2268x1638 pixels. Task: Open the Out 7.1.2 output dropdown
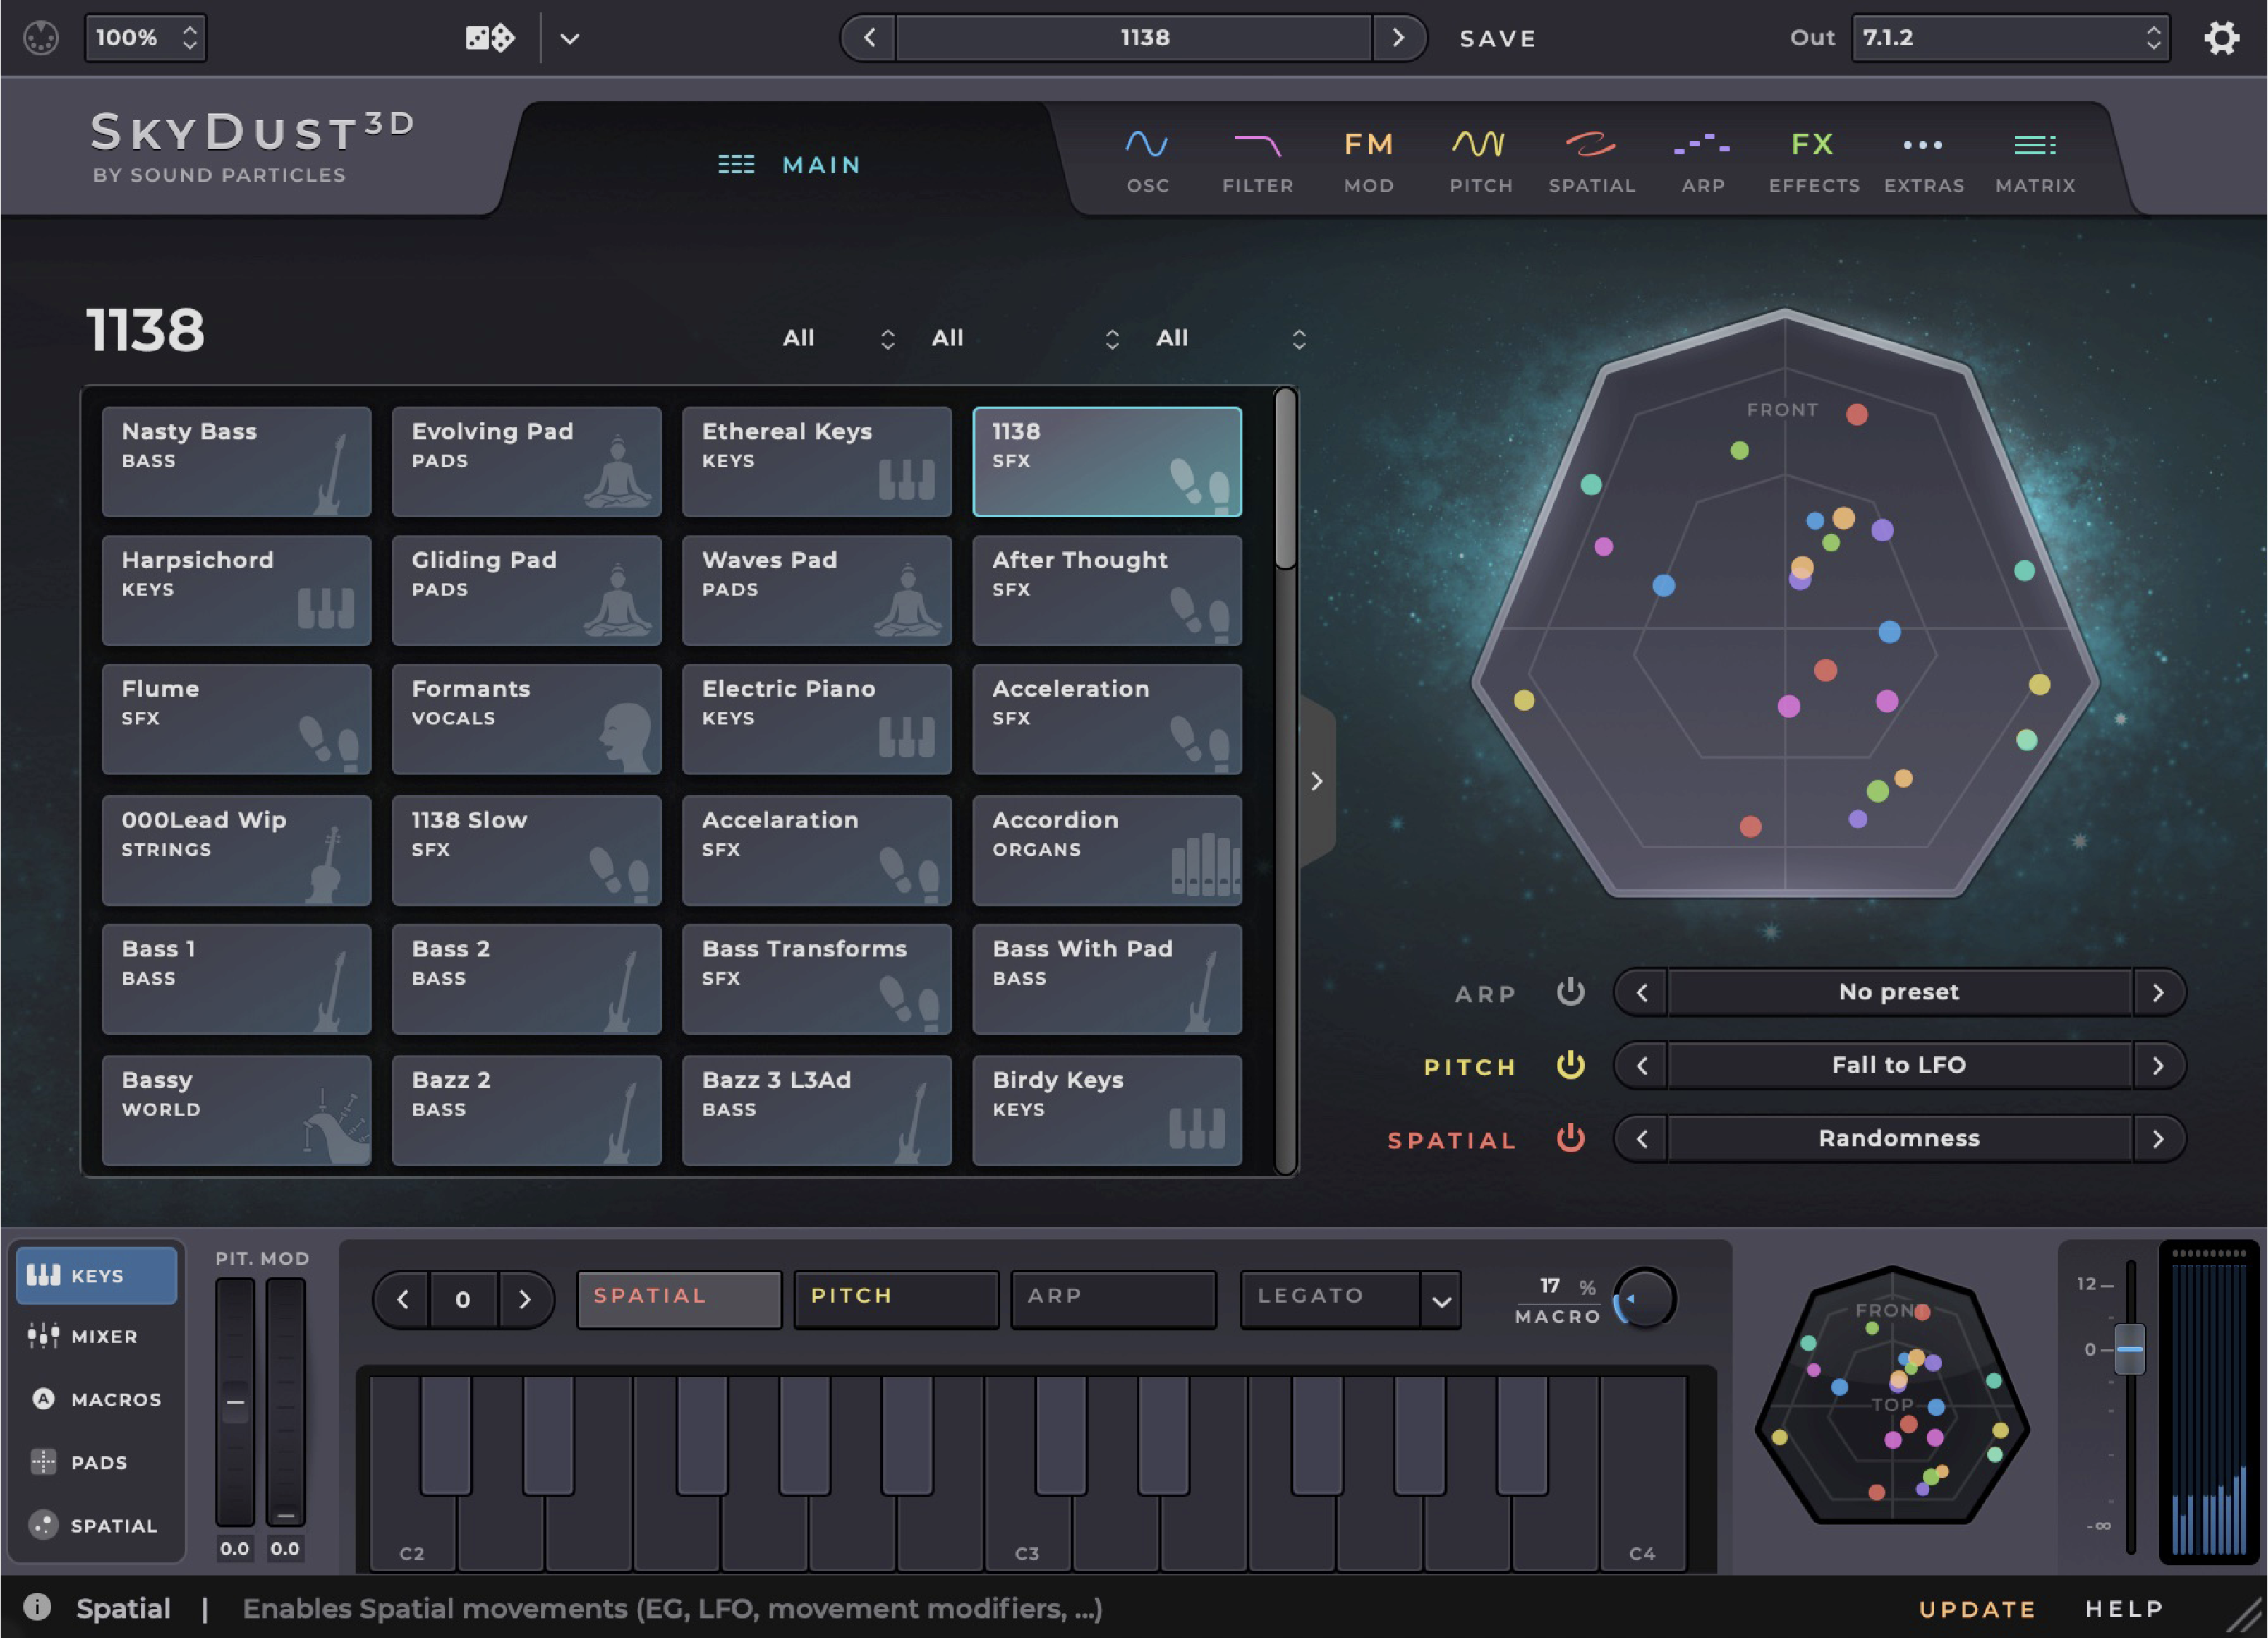pos(2010,38)
